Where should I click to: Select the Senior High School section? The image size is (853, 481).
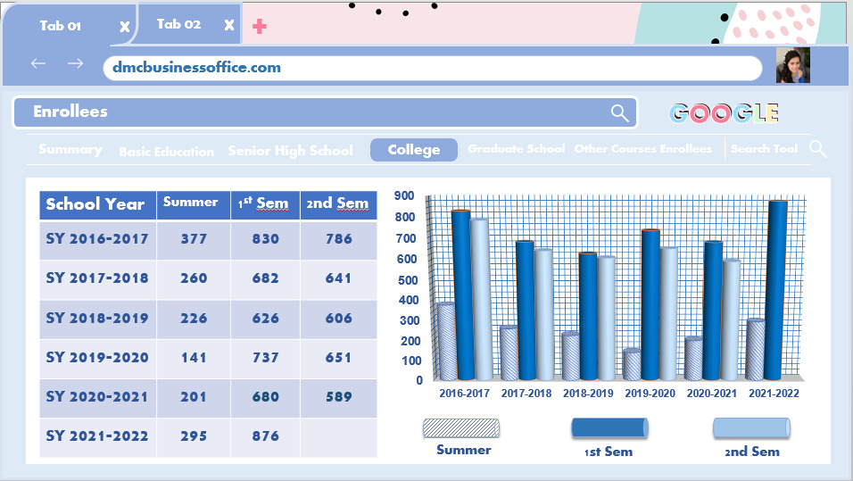click(x=291, y=151)
